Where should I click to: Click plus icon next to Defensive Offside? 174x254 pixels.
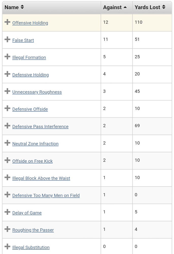click(7, 108)
